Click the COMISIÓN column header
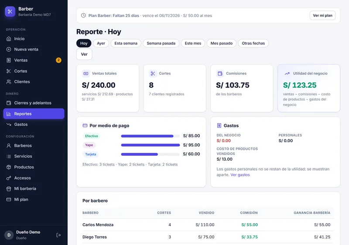 [249, 213]
